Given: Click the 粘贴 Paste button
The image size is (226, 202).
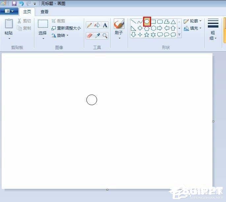Looking at the screenshot, I should [9, 27].
